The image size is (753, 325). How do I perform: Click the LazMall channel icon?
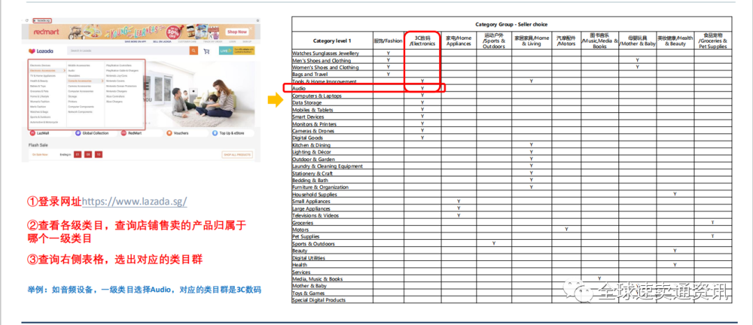[33, 133]
